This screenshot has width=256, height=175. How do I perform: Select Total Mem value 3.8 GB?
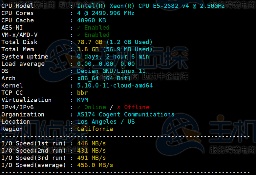point(88,49)
